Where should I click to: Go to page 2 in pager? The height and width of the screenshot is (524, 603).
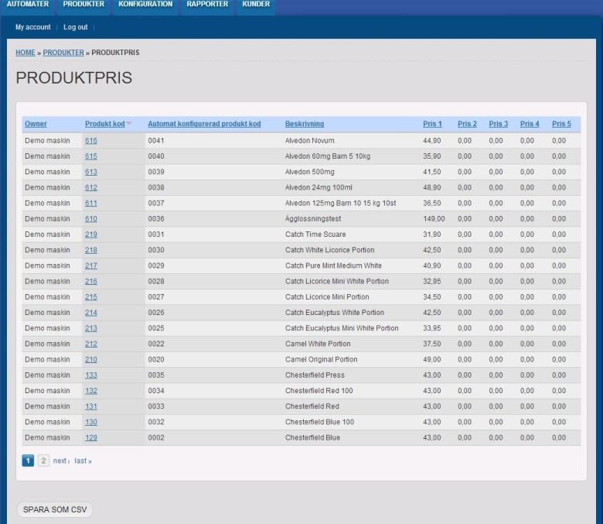(x=43, y=461)
